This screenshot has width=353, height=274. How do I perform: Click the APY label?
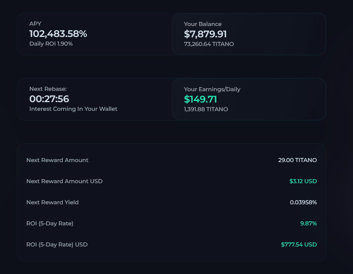[x=35, y=24]
